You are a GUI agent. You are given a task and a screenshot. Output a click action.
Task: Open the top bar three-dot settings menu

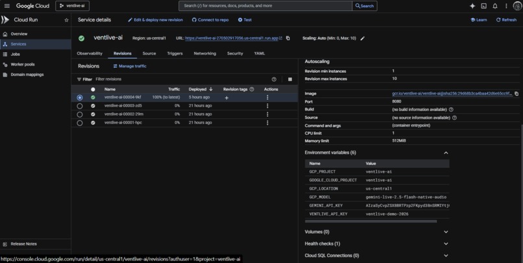[506, 6]
